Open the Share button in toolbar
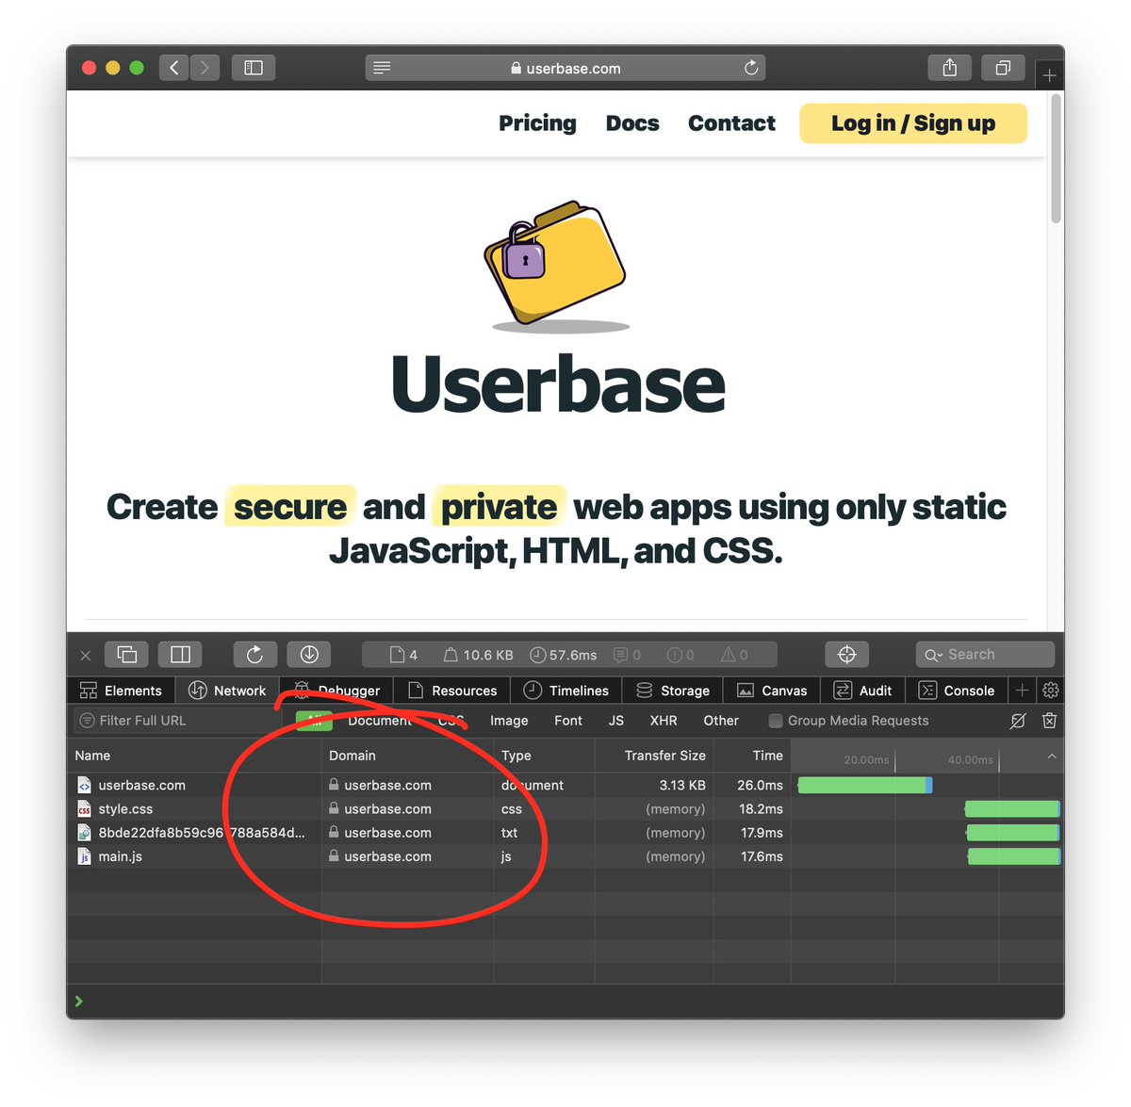The height and width of the screenshot is (1107, 1131). pyautogui.click(x=950, y=68)
